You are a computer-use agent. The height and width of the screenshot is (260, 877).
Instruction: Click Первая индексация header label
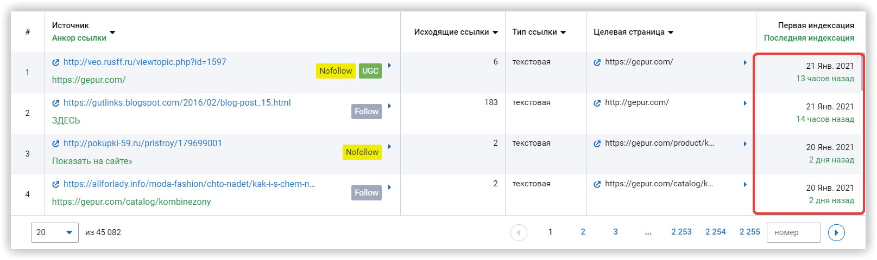tap(816, 25)
